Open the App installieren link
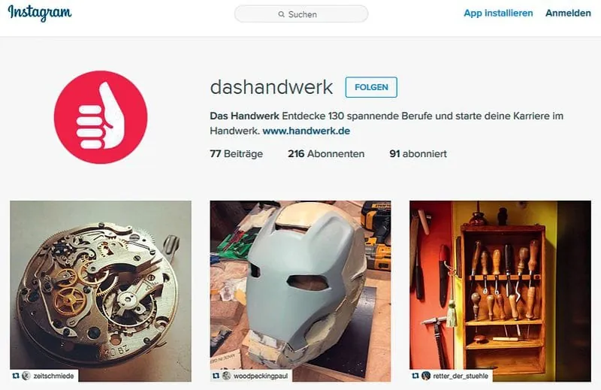The height and width of the screenshot is (390, 601). tap(498, 13)
